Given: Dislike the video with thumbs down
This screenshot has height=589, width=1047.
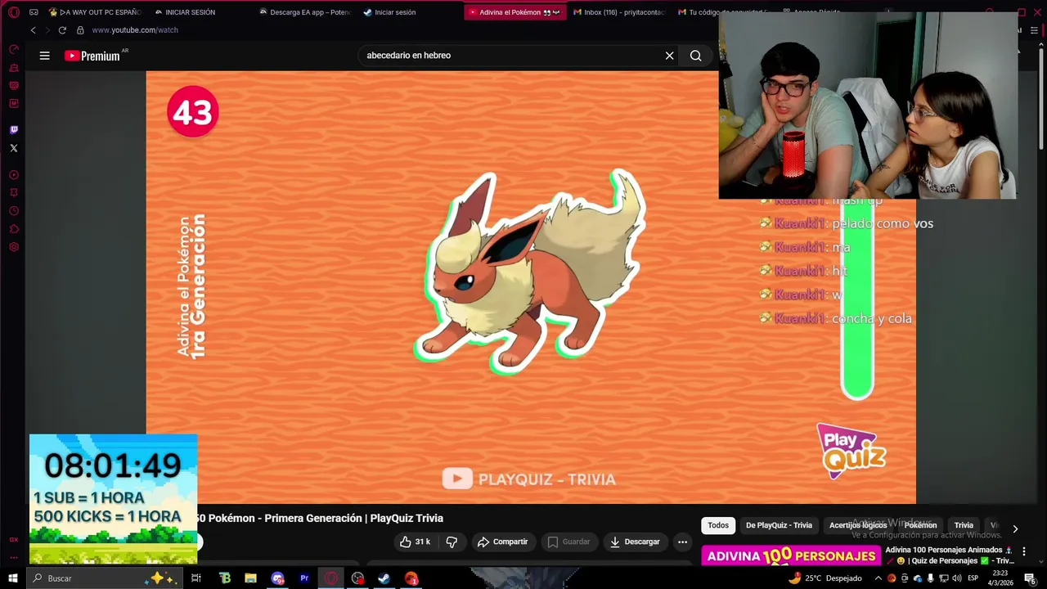Looking at the screenshot, I should pyautogui.click(x=451, y=542).
